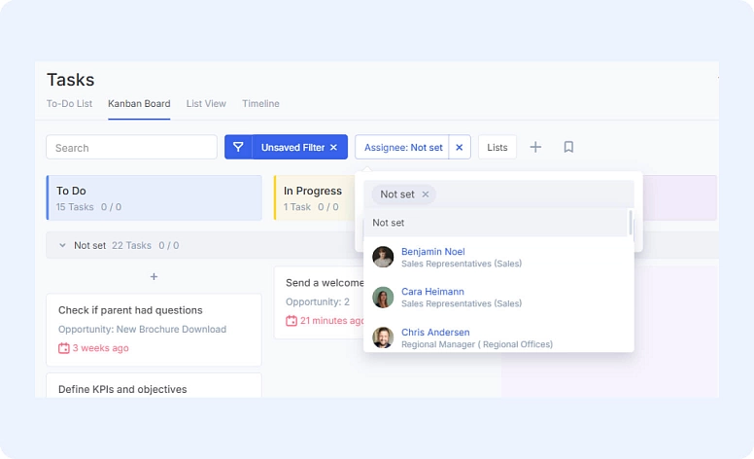Switch to the To-Do List tab
This screenshot has height=459, width=754.
(x=69, y=104)
